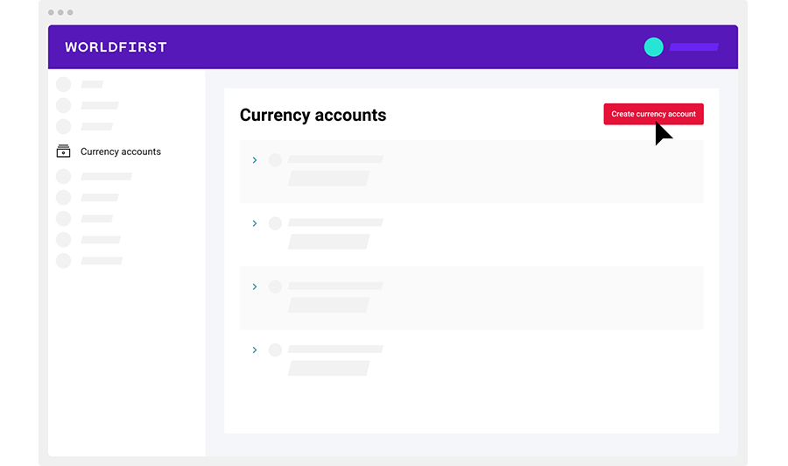Click the user name bar beside avatar

[693, 47]
